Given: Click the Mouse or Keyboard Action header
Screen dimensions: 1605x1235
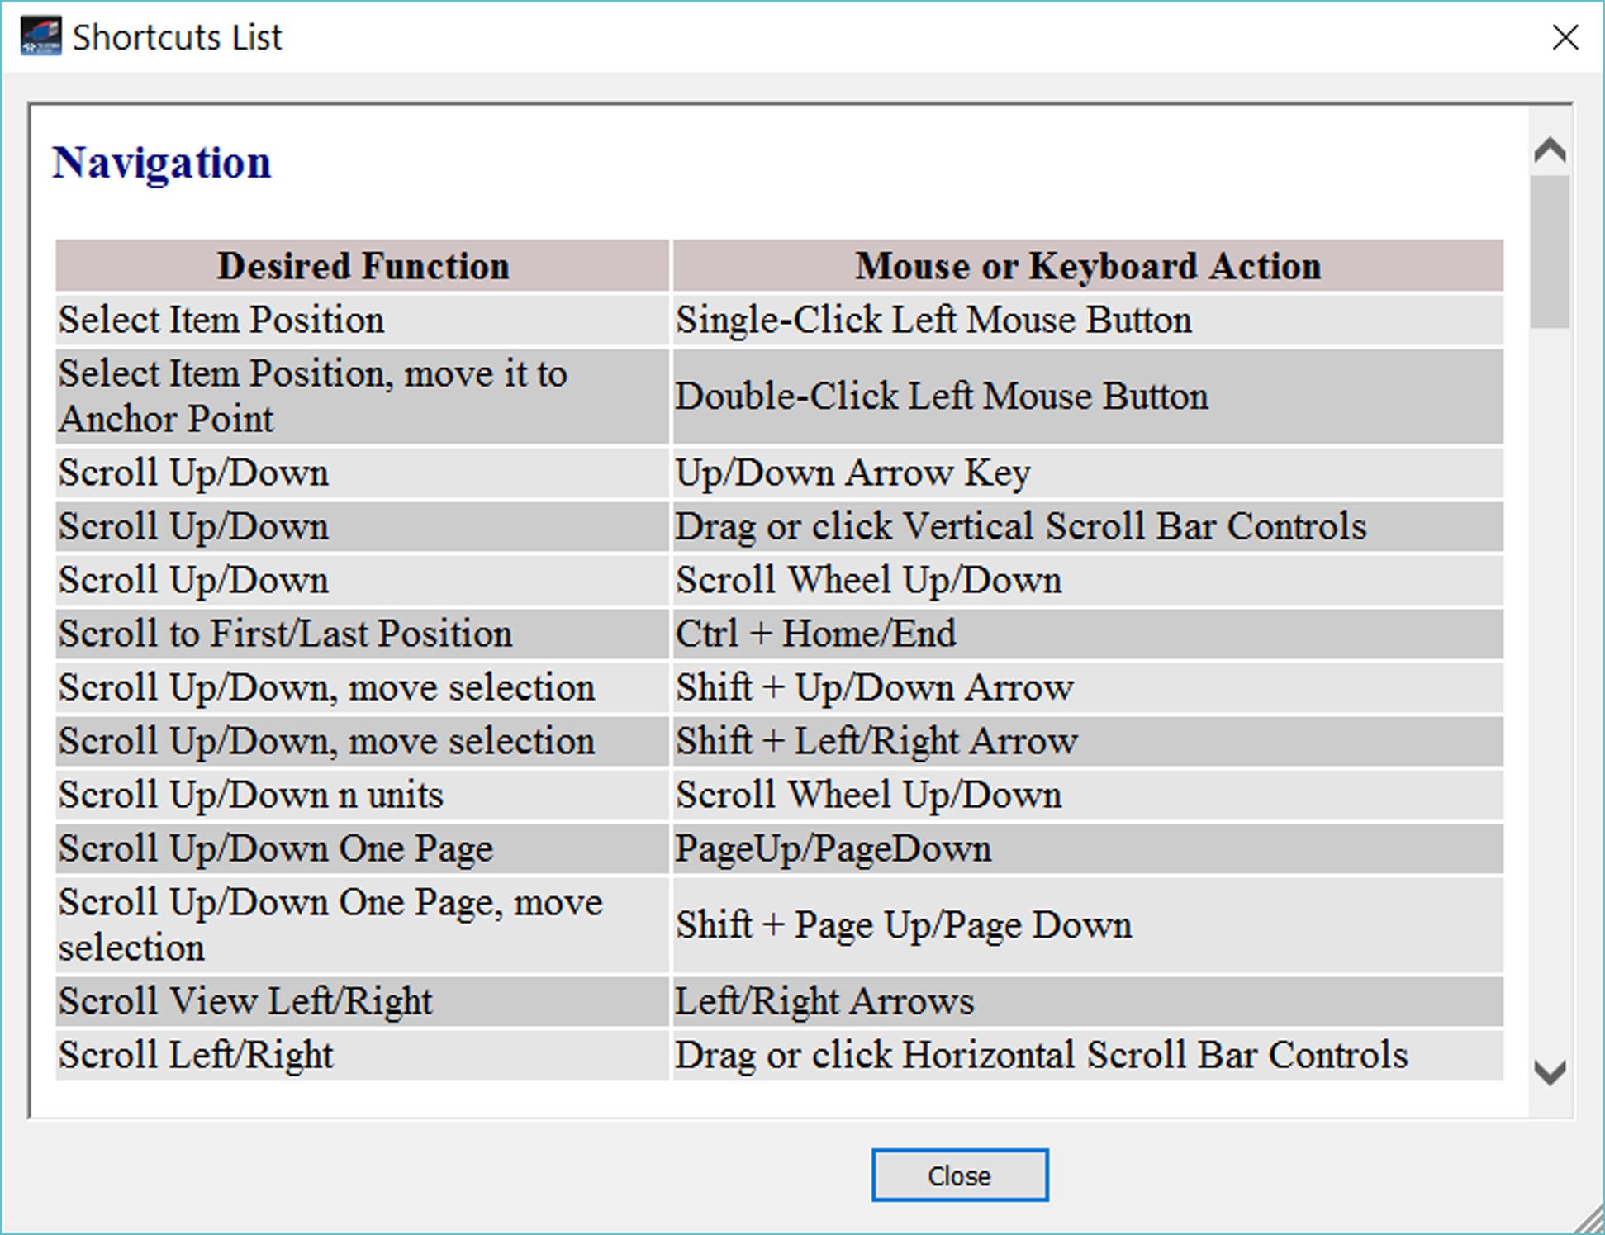Looking at the screenshot, I should tap(1088, 266).
